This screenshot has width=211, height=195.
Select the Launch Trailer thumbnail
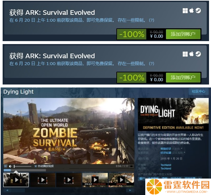[x=121, y=180]
